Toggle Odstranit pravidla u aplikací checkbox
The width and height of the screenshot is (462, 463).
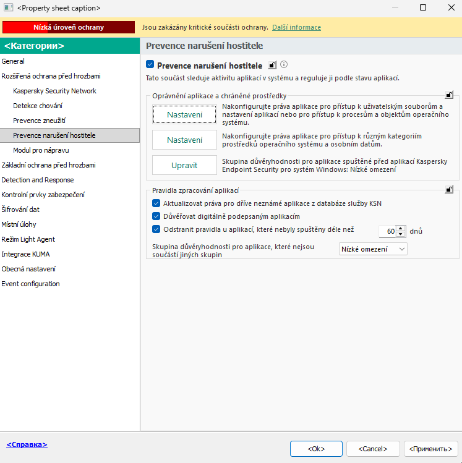pos(156,229)
